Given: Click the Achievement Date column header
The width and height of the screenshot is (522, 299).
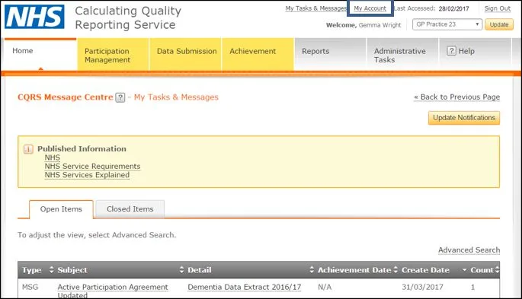Looking at the screenshot, I should click(x=354, y=270).
